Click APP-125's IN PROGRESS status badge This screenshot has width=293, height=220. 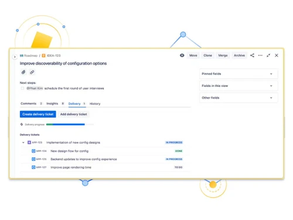coord(174,159)
